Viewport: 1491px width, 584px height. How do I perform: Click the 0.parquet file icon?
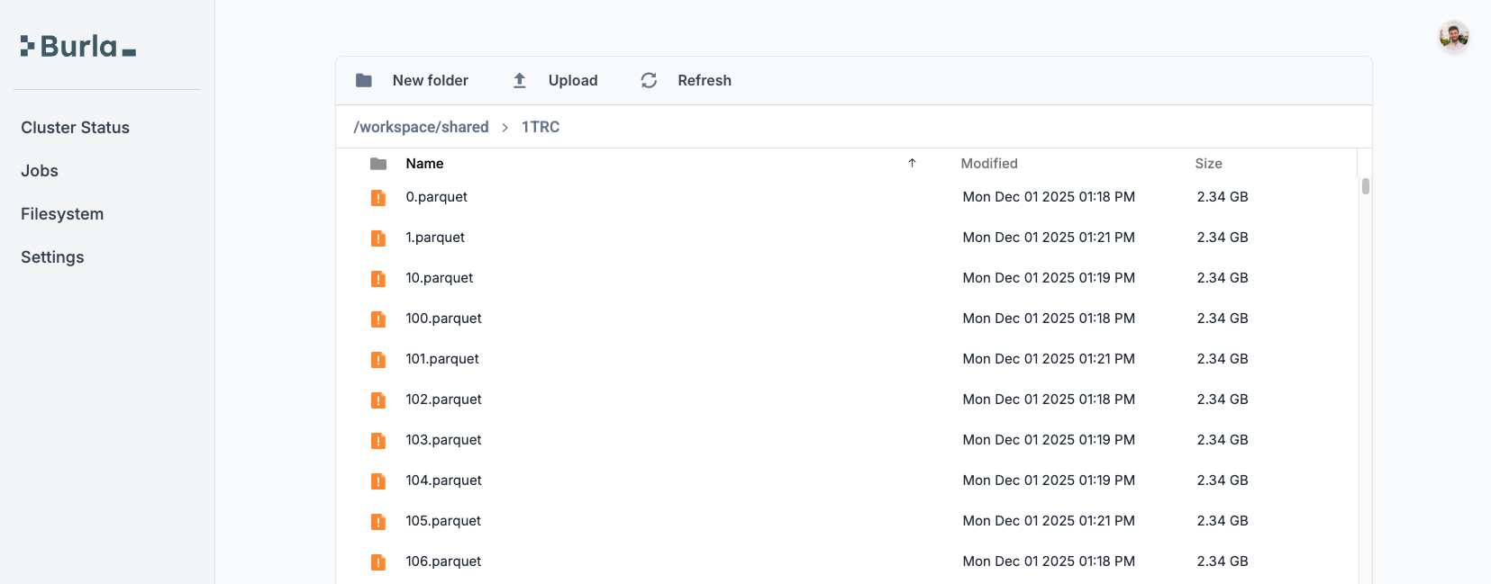[378, 198]
